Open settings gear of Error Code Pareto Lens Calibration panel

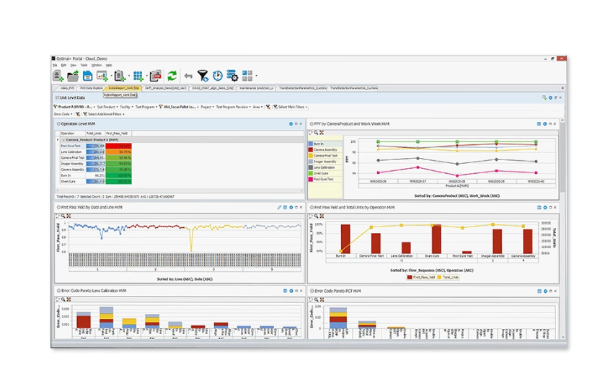point(291,291)
